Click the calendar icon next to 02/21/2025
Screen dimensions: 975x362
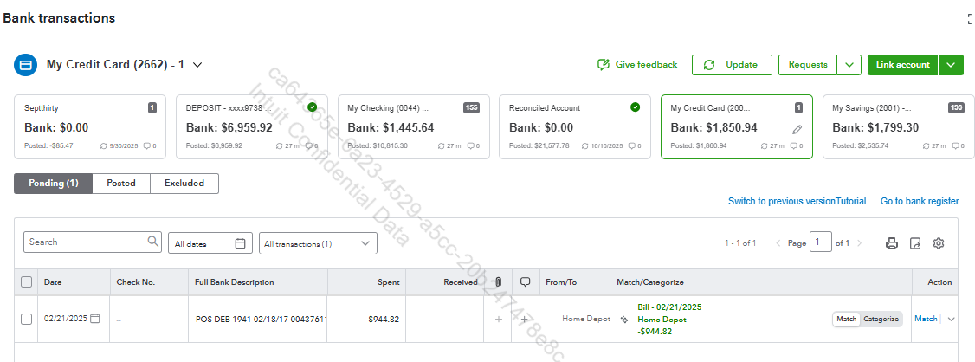[95, 319]
